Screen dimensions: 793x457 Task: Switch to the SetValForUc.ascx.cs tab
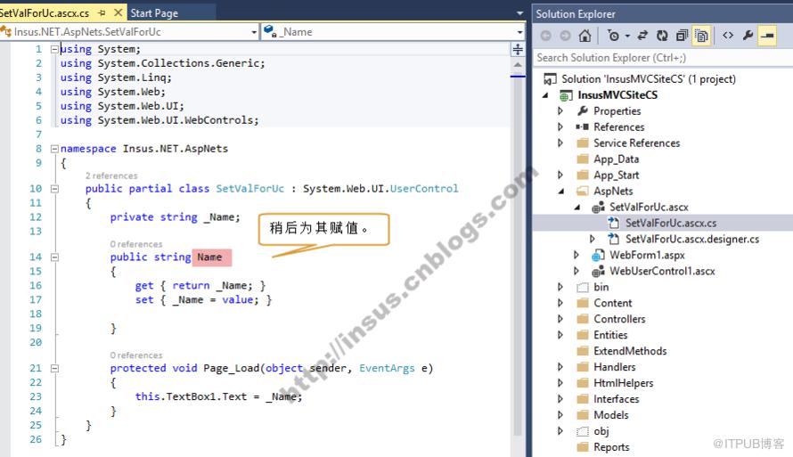[45, 13]
